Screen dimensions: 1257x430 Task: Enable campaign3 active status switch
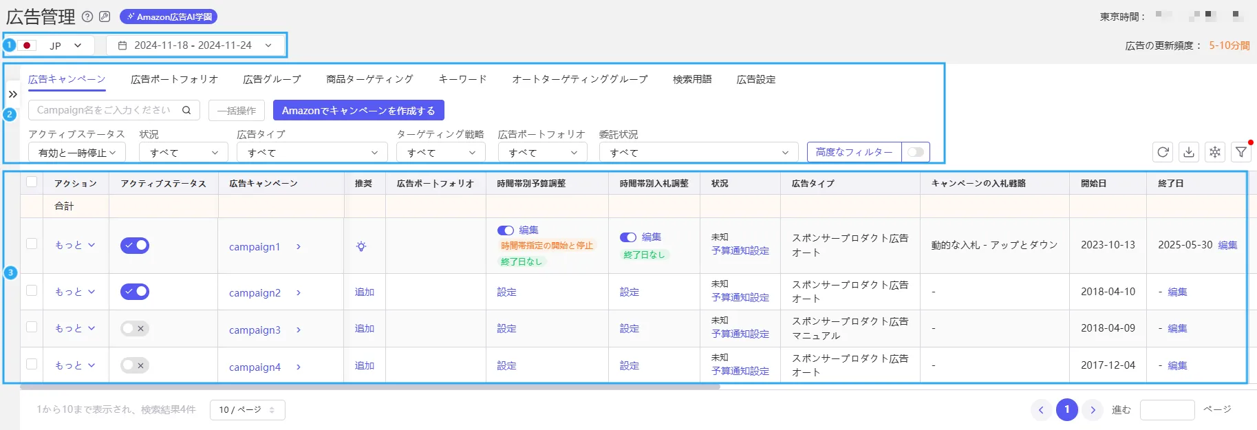(135, 328)
